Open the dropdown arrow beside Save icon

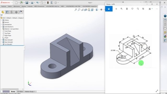[29, 3]
